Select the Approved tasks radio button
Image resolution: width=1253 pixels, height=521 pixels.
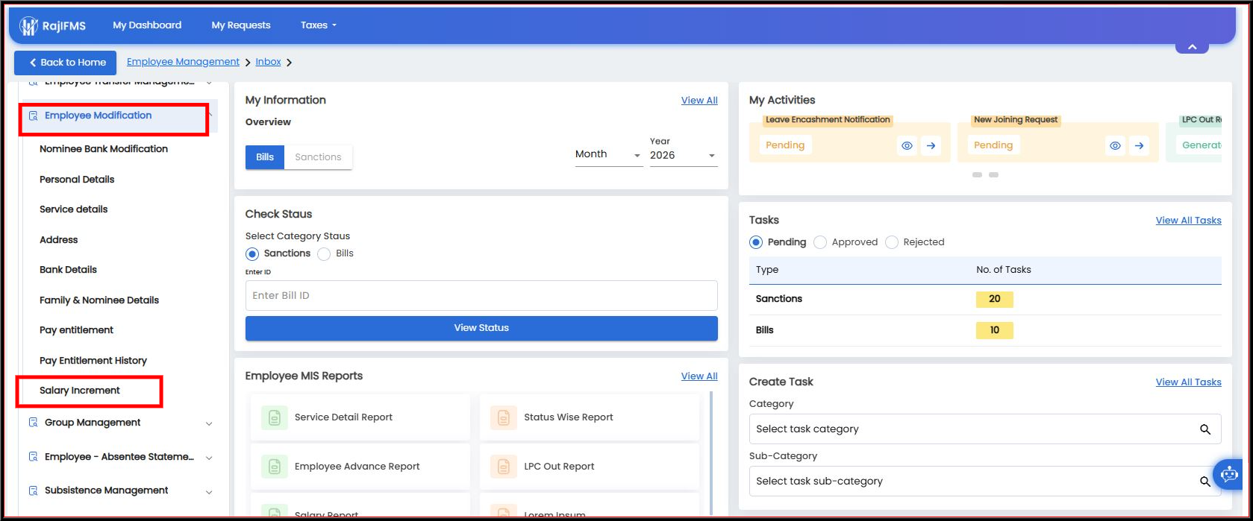(820, 242)
